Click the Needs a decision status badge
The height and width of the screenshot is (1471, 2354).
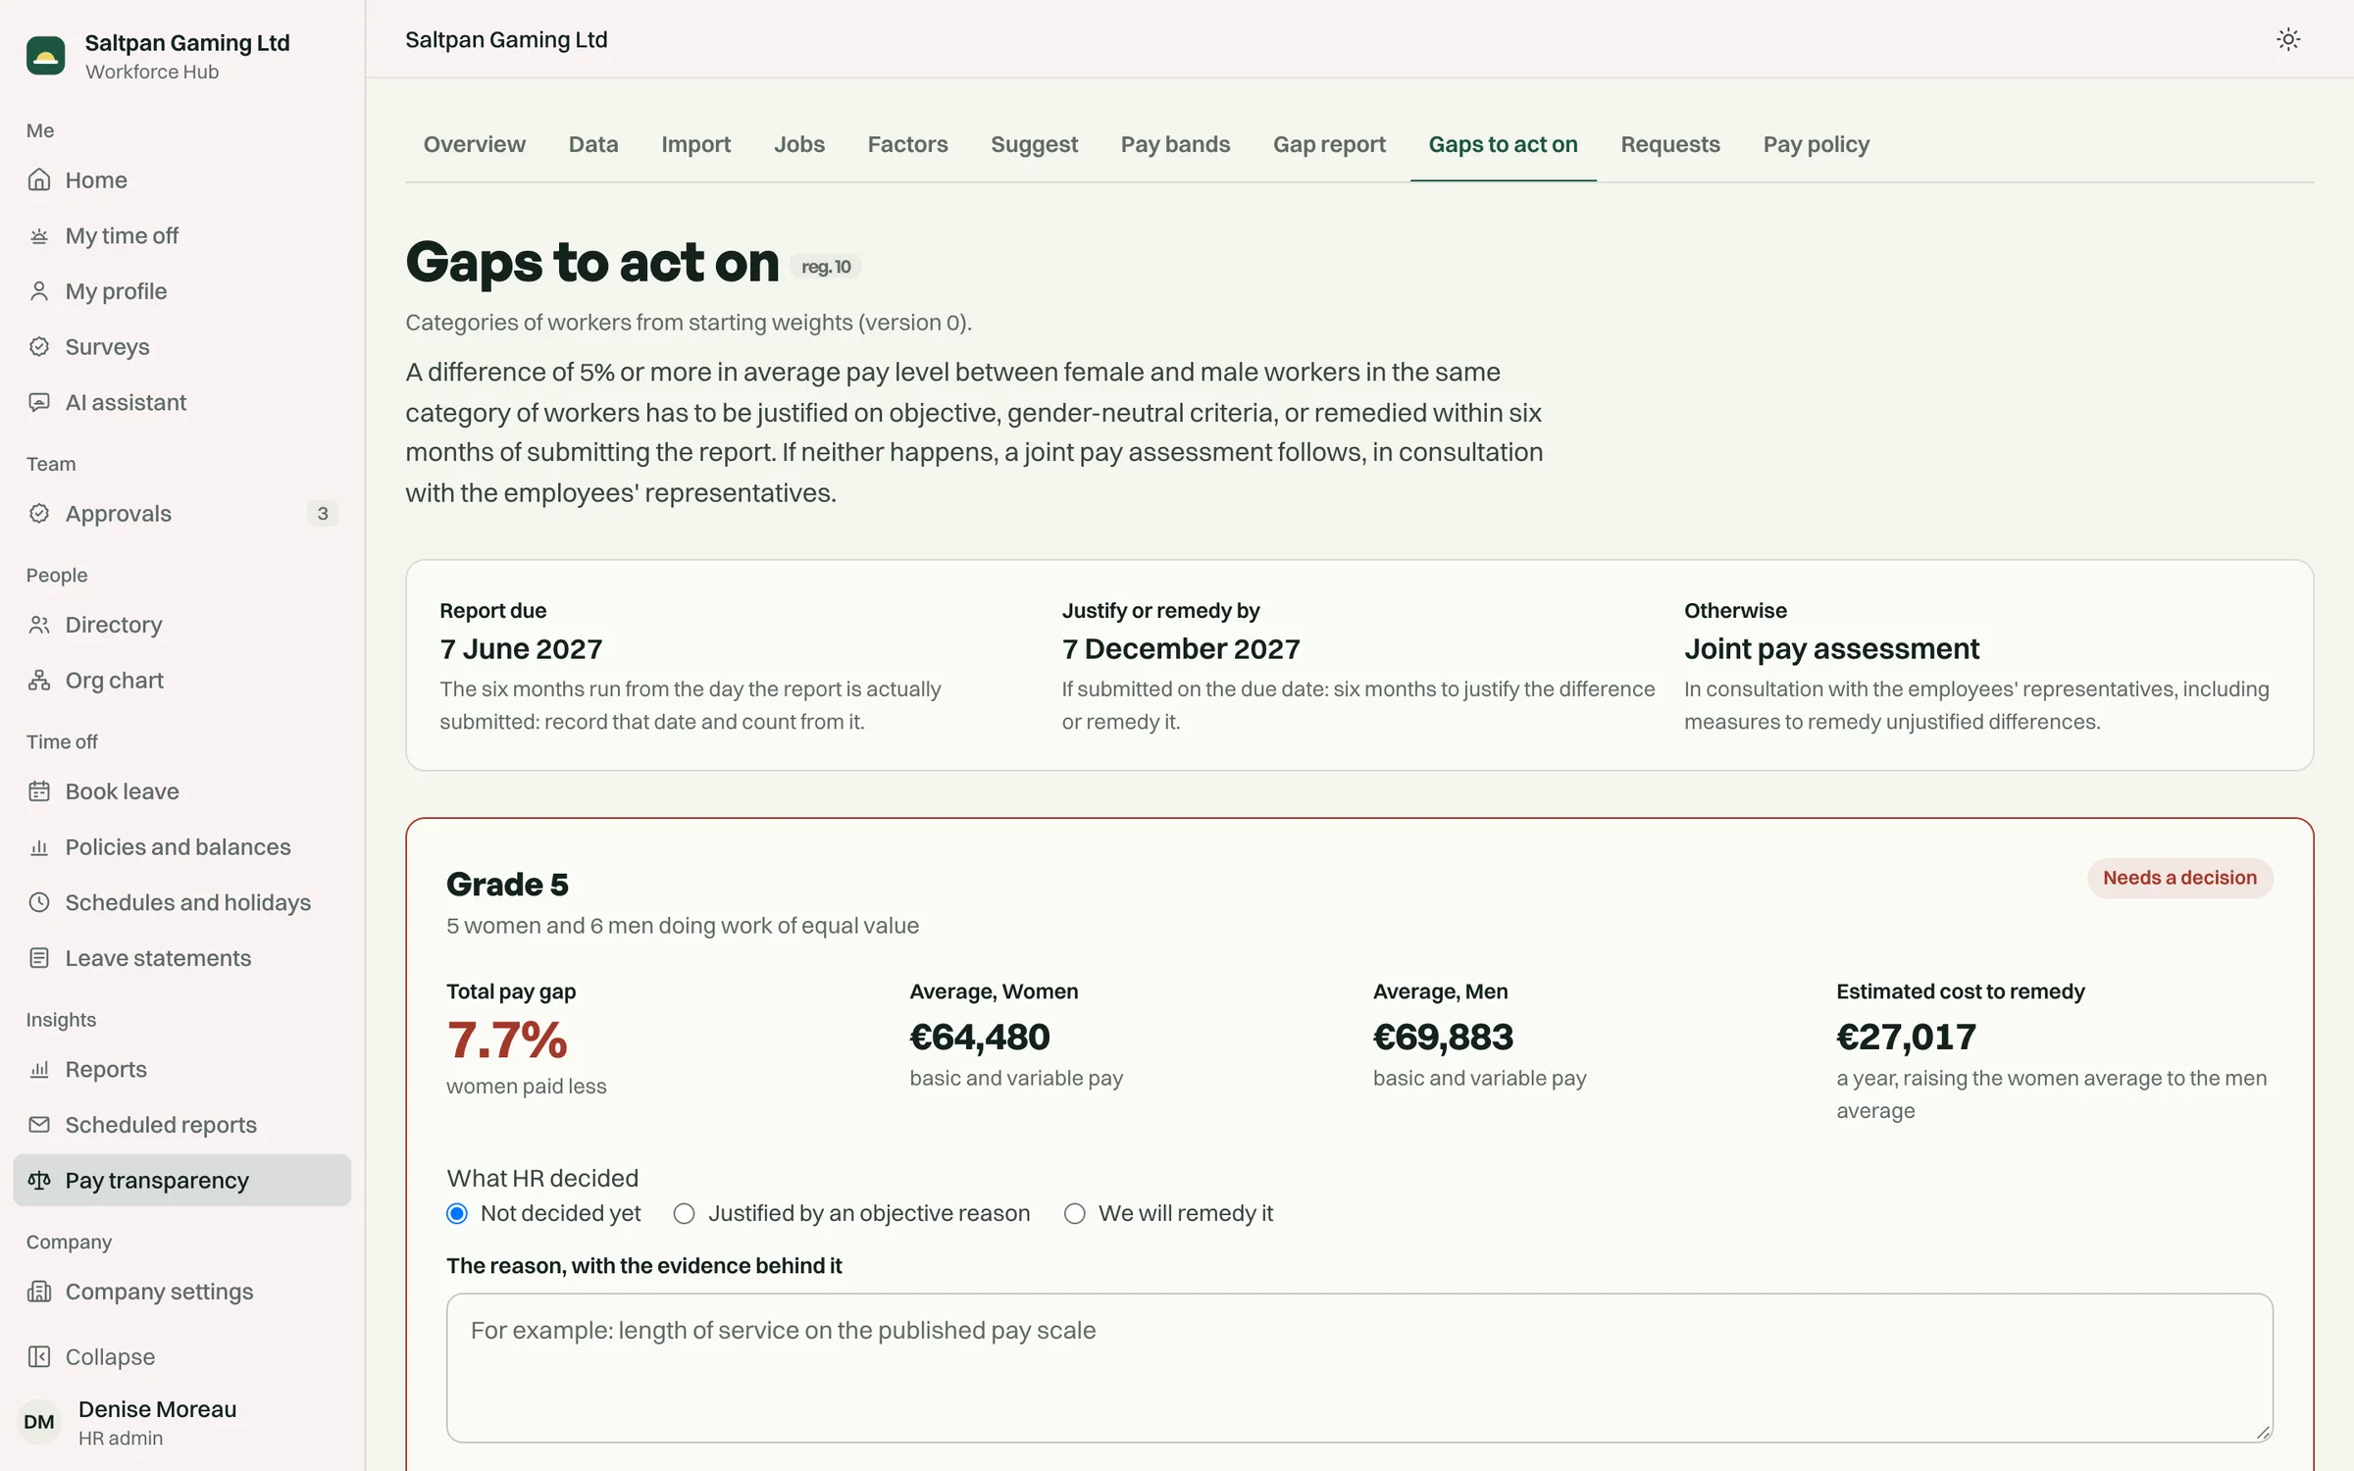click(2179, 878)
